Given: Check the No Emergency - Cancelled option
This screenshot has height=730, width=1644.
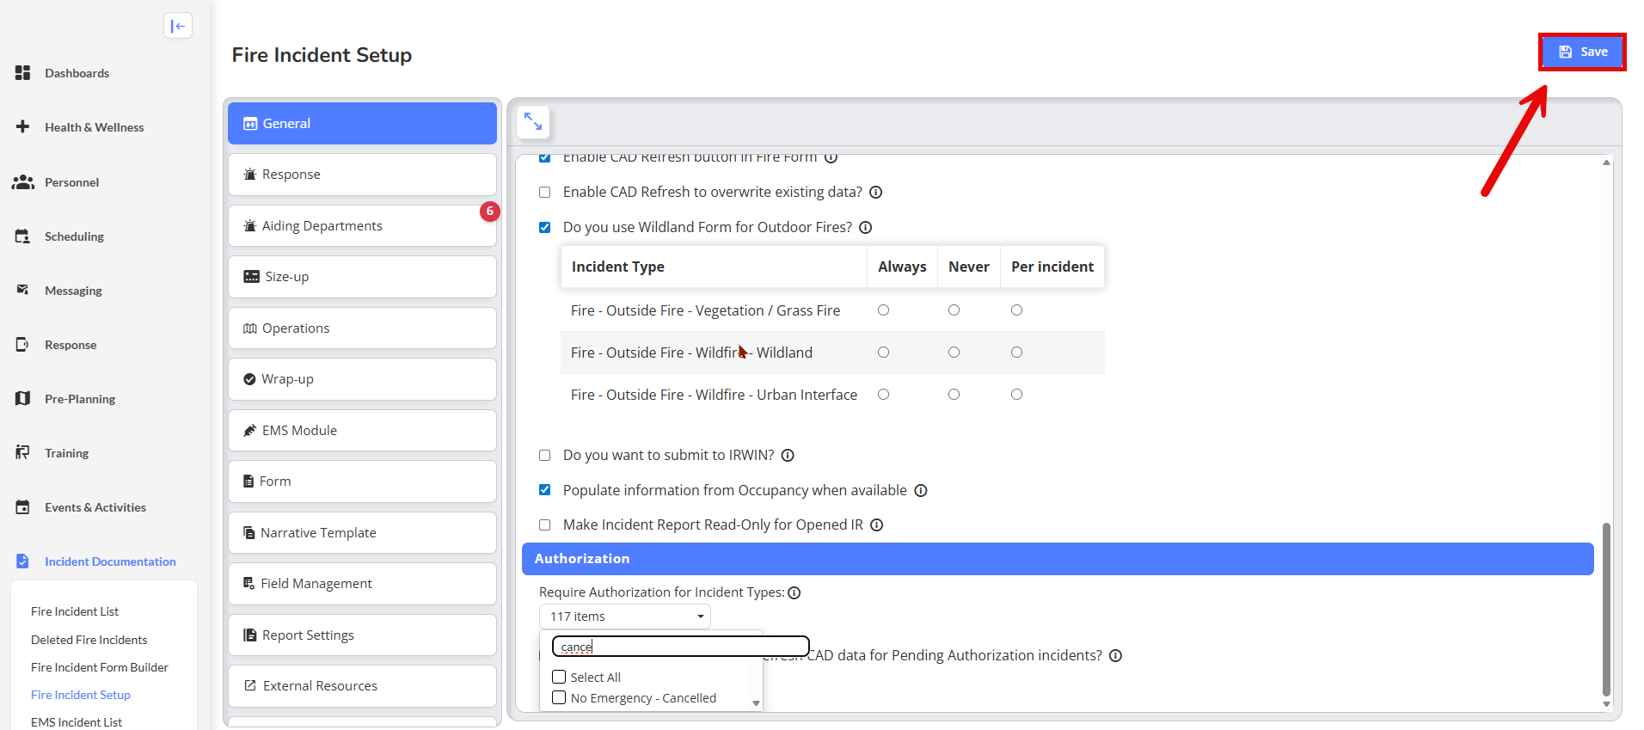Looking at the screenshot, I should [x=559, y=698].
